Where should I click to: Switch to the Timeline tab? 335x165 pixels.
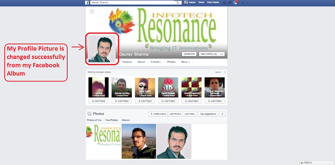[127, 62]
